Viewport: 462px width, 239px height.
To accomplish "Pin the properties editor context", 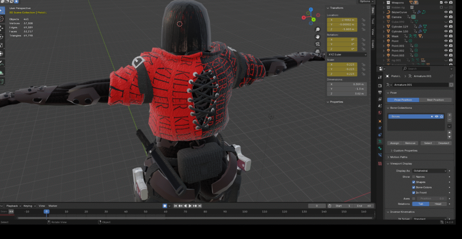I will tap(451, 76).
